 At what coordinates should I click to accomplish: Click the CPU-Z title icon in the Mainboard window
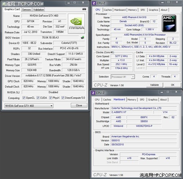[x=93, y=93]
